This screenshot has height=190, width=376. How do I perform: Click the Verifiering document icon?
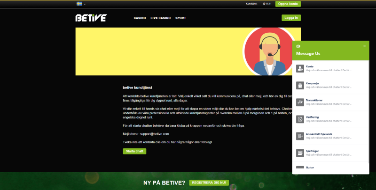tap(300, 119)
